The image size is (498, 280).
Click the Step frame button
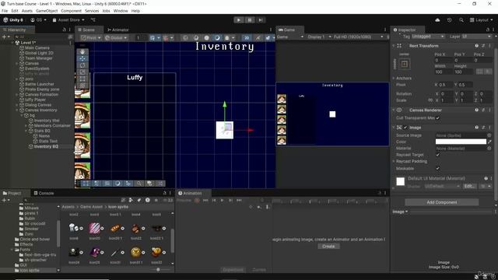click(261, 19)
